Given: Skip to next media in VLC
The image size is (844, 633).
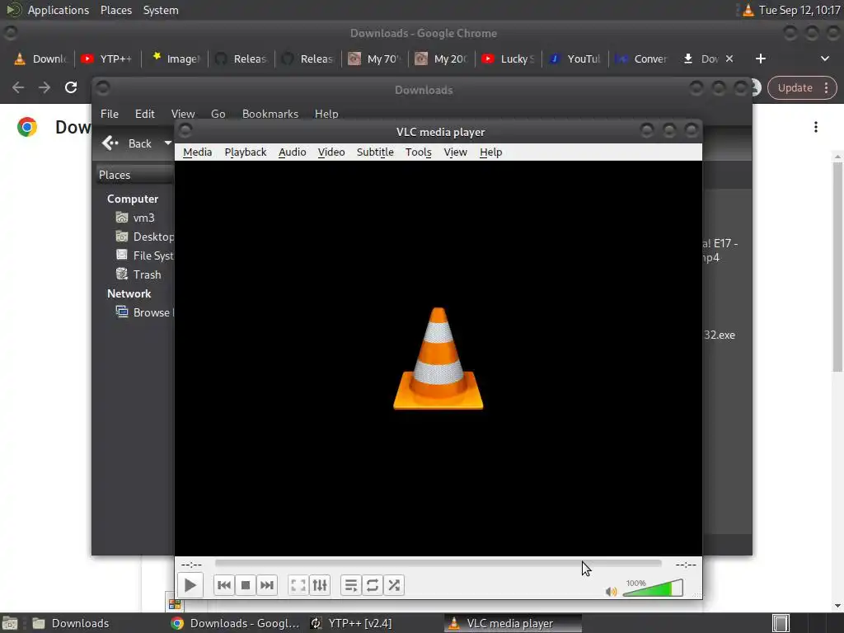Looking at the screenshot, I should pyautogui.click(x=267, y=585).
